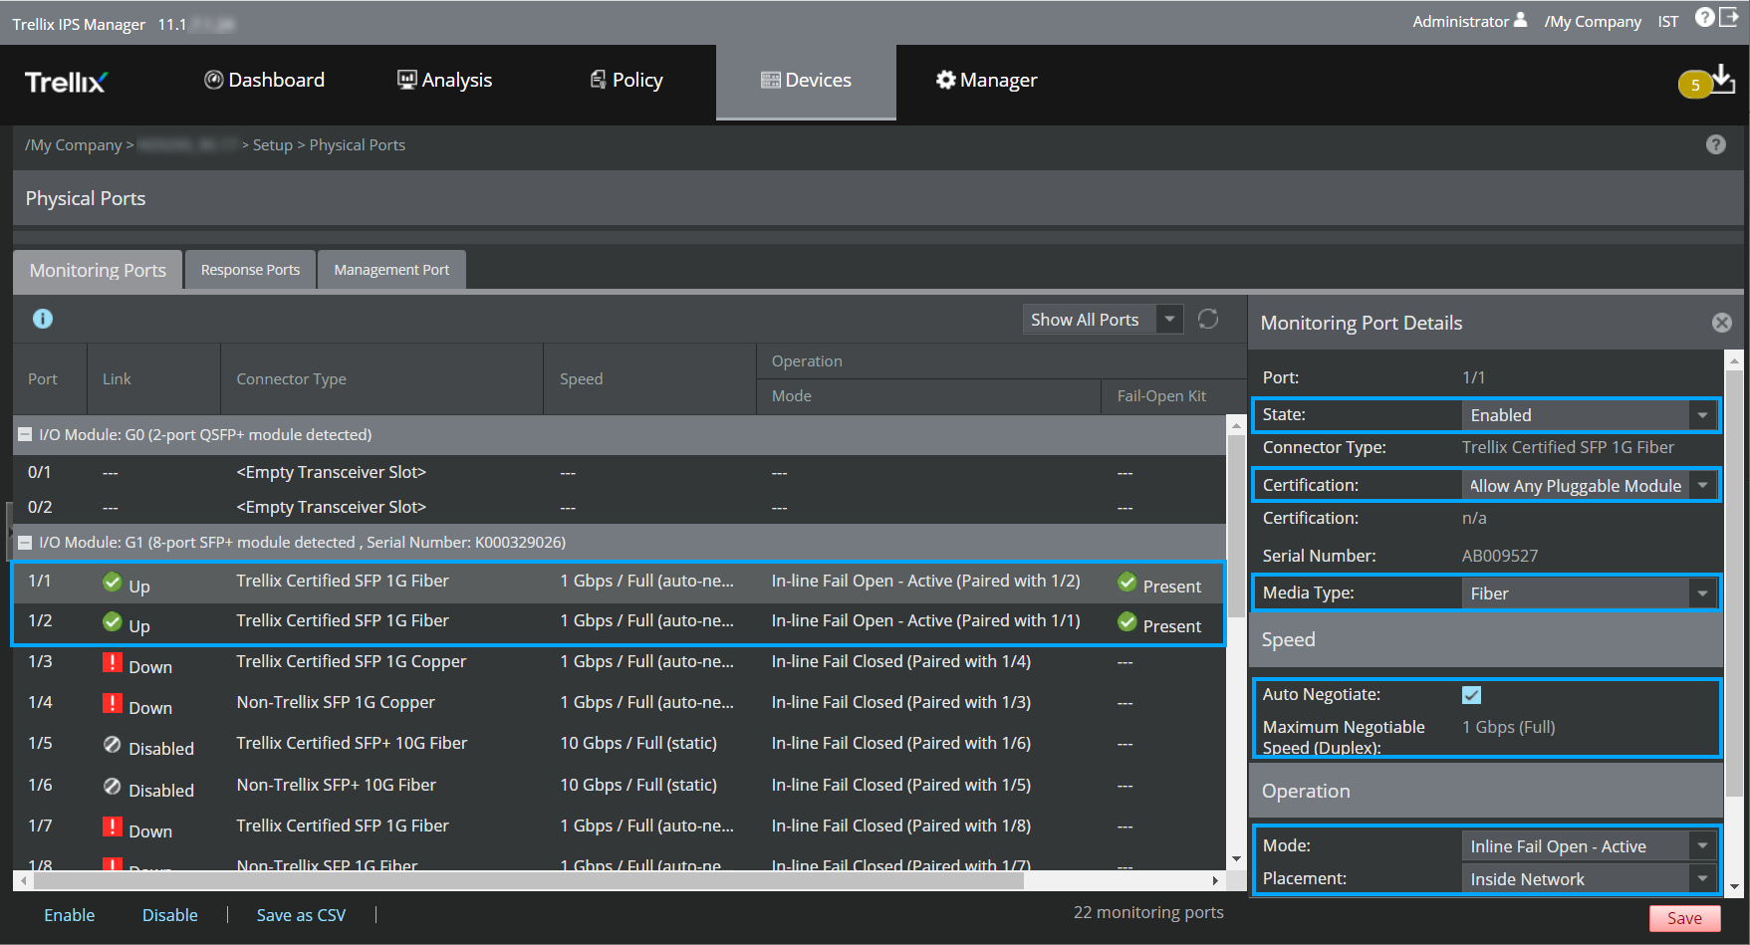Click Disabled status icon for port 1/6
The width and height of the screenshot is (1750, 945).
click(x=113, y=787)
